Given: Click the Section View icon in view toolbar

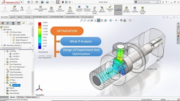Looking at the screenshot, I should click(x=92, y=21).
